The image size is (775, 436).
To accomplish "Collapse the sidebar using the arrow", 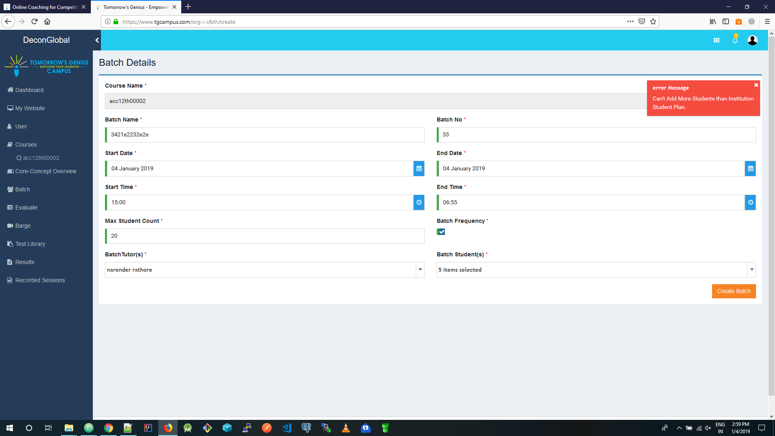I will pyautogui.click(x=97, y=40).
